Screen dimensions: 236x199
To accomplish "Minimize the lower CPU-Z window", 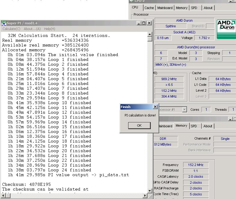I will (x=230, y=119).
